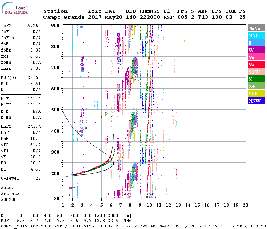Click the hmE value 110.0
The width and height of the screenshot is (267, 229).
pos(34,139)
